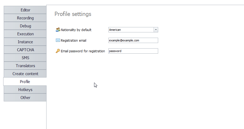
Task: Open the SMS settings tab
Action: click(x=25, y=58)
